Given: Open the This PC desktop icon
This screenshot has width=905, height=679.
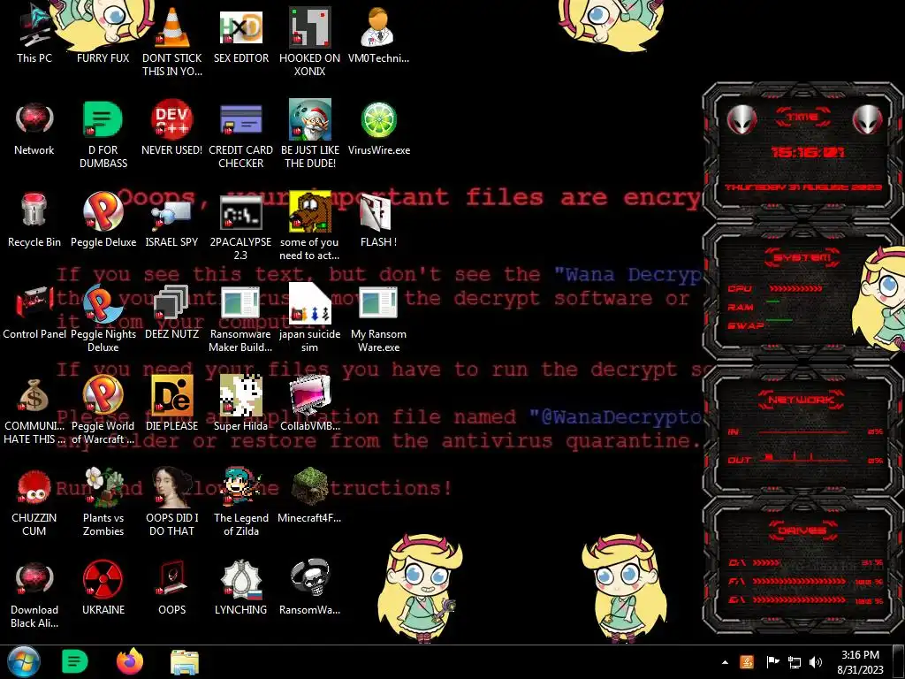Looking at the screenshot, I should point(34,34).
